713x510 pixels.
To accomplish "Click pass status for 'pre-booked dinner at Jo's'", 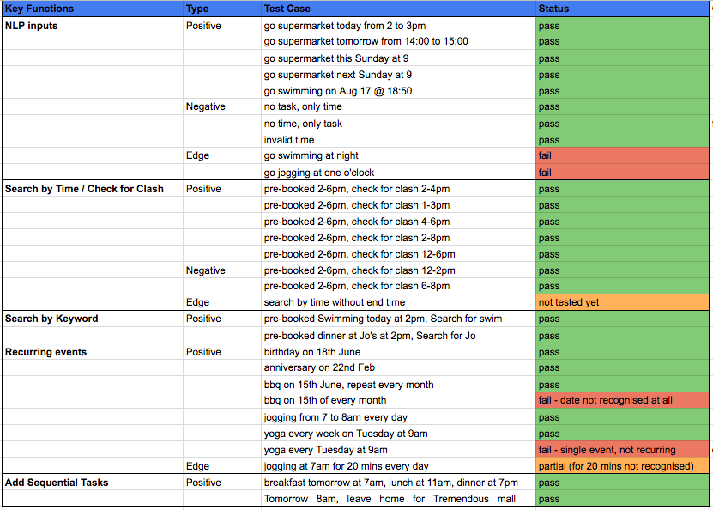I will [x=623, y=336].
